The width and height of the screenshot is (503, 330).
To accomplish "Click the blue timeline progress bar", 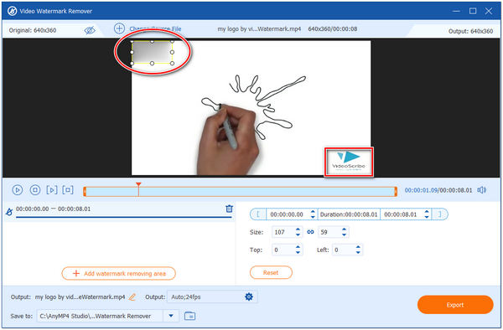I will [240, 192].
